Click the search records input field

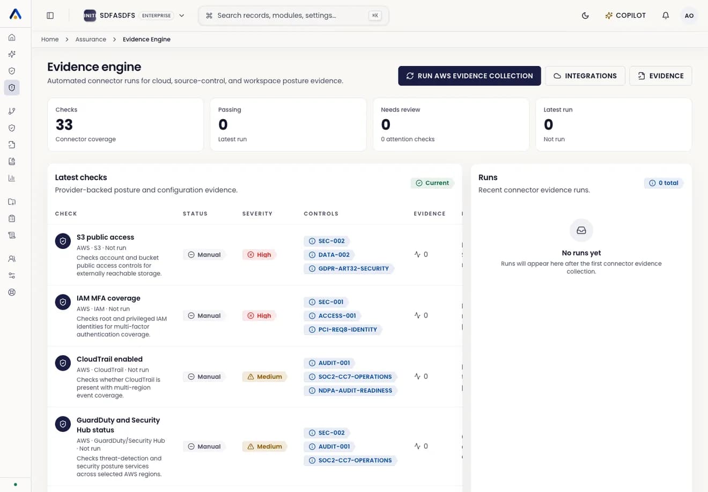(x=293, y=16)
